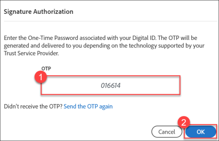
Task: Click the divider line under the title
Action: 111,21
